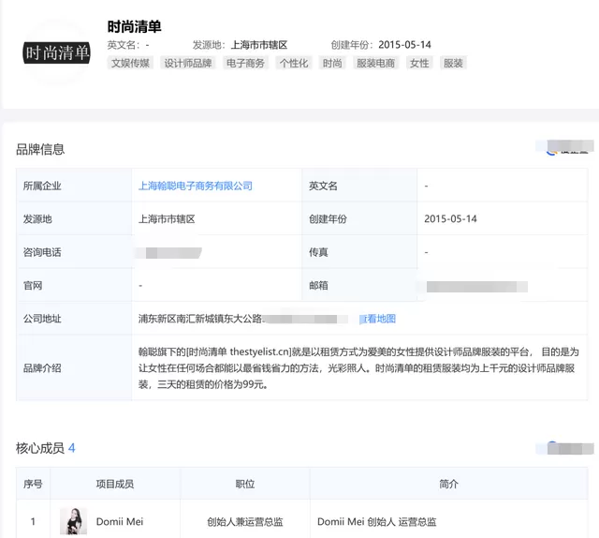Select the 服装电商 tag
Viewport: 599px width, 538px height.
tap(375, 63)
